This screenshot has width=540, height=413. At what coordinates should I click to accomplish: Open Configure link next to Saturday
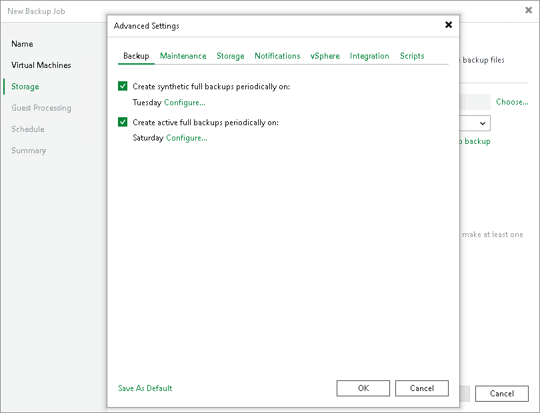pos(187,138)
